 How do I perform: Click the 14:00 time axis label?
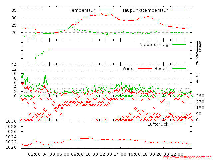(120, 154)
